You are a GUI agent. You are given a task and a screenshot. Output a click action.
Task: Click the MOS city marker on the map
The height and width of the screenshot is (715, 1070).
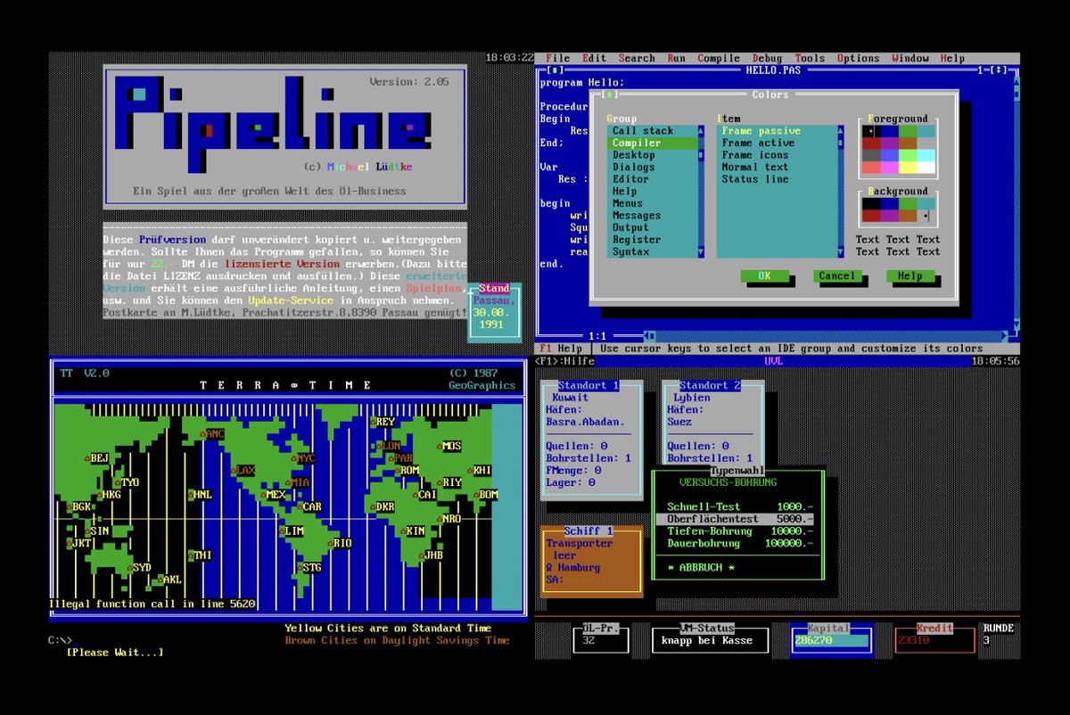[x=449, y=446]
